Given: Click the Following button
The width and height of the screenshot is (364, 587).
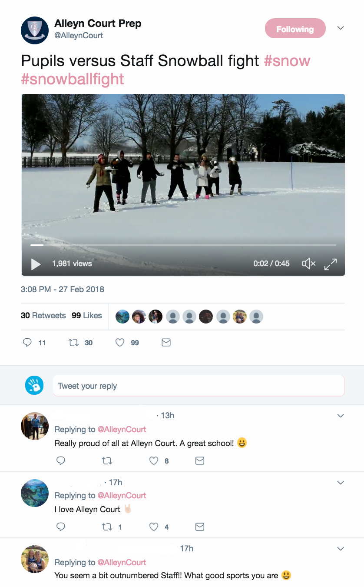Looking at the screenshot, I should pyautogui.click(x=295, y=29).
